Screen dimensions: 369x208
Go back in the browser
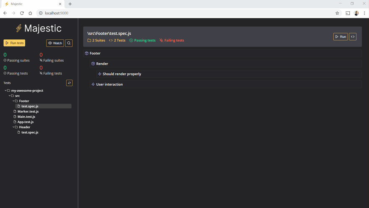tap(5, 13)
